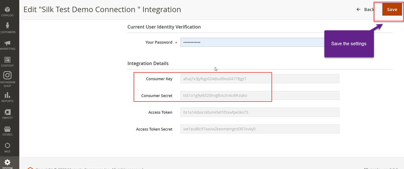Open the Reports bar chart icon

(x=7, y=97)
